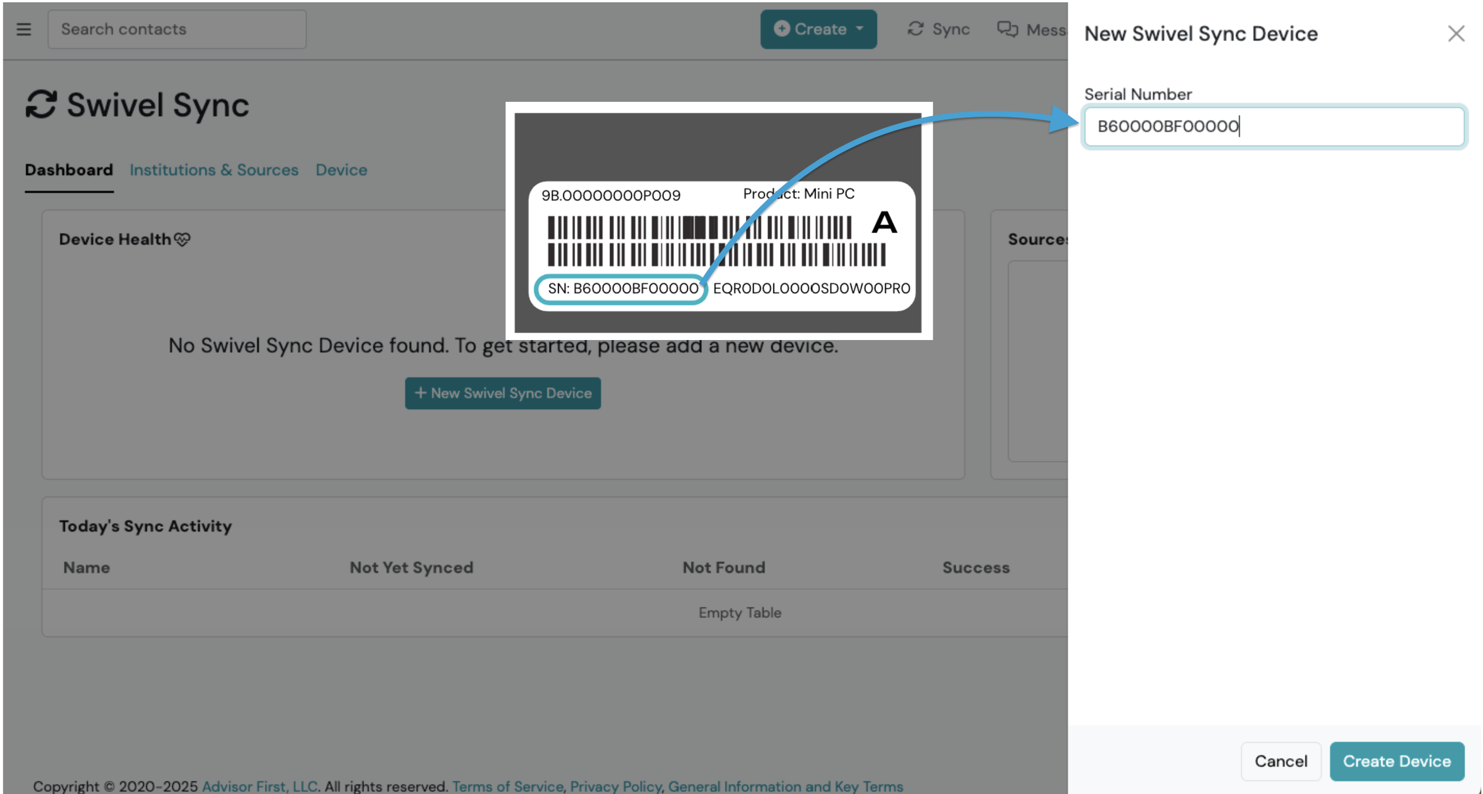Open Advisor First, LLC link
The width and height of the screenshot is (1483, 794).
point(260,786)
